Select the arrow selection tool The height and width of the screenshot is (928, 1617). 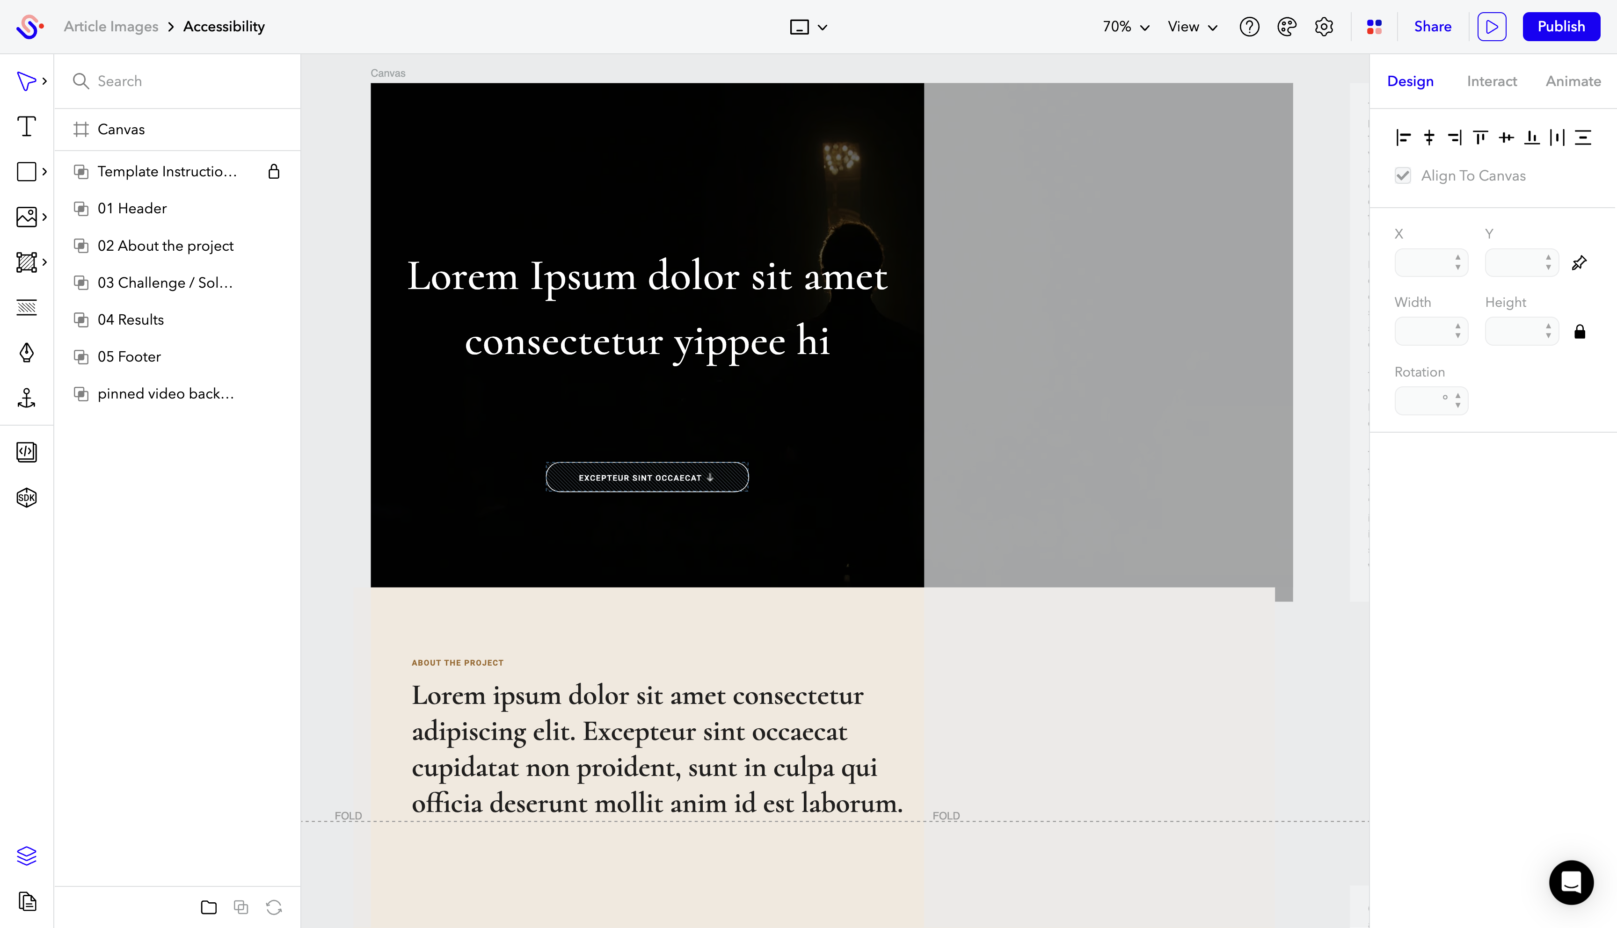(26, 81)
